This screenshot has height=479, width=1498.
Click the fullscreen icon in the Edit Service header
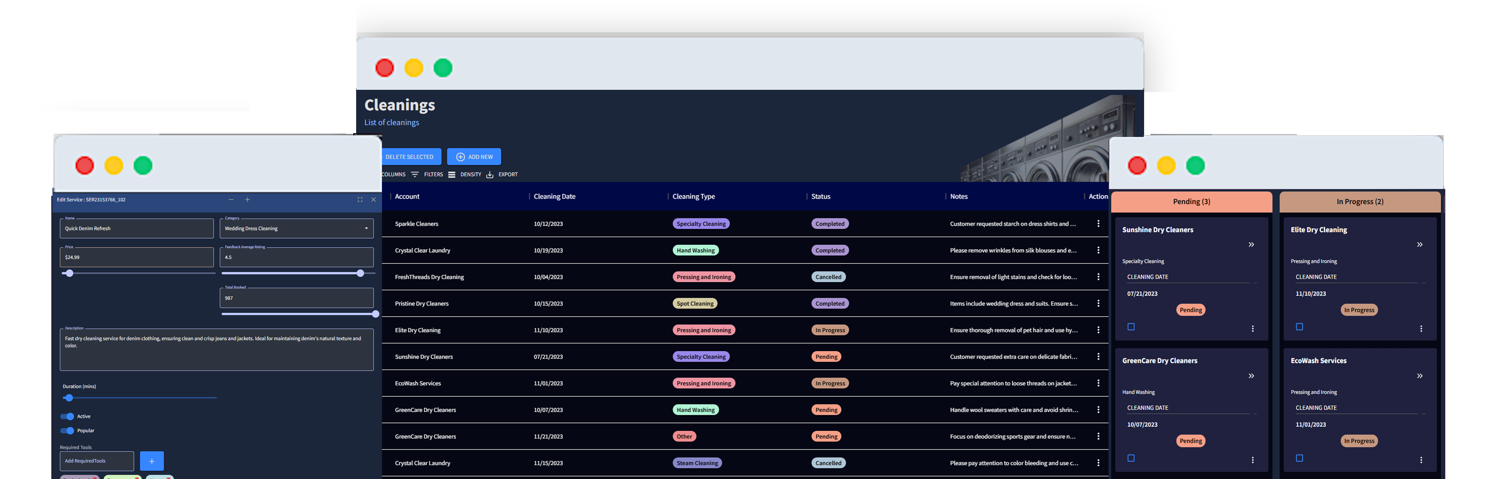(360, 199)
